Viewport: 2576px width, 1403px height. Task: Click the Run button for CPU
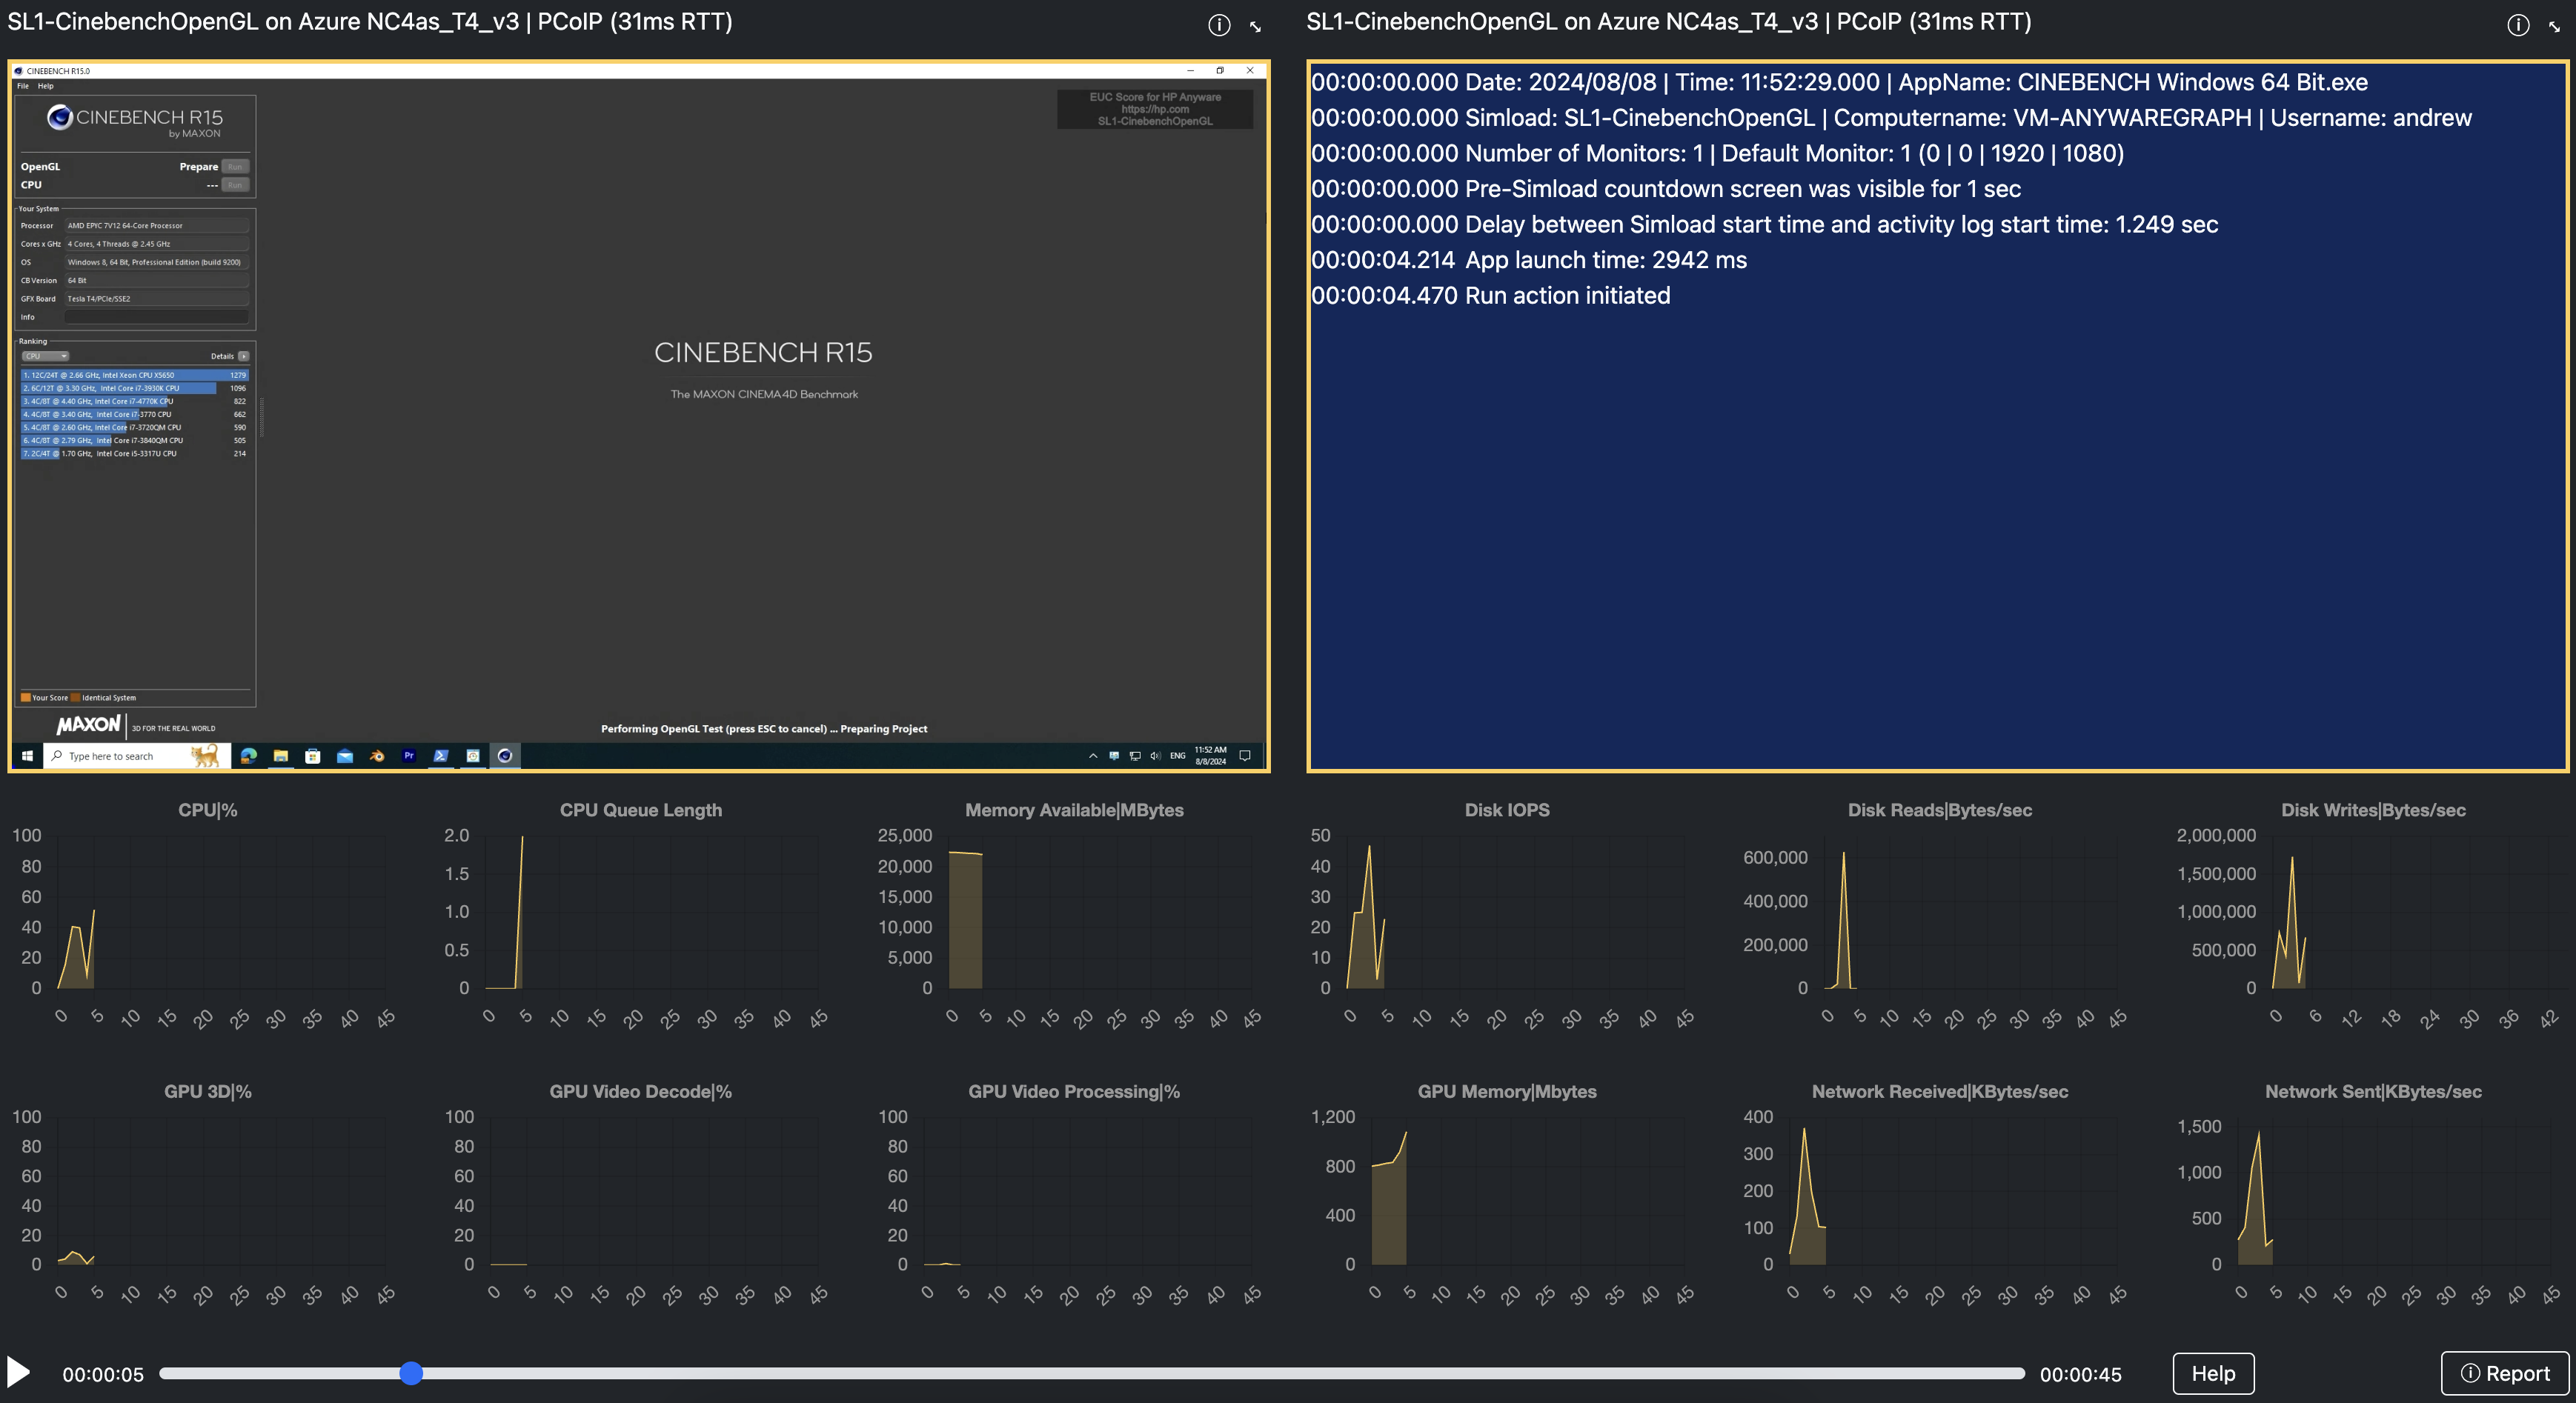235,185
